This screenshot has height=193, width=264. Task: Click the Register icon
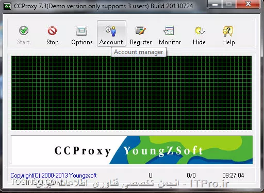[141, 31]
